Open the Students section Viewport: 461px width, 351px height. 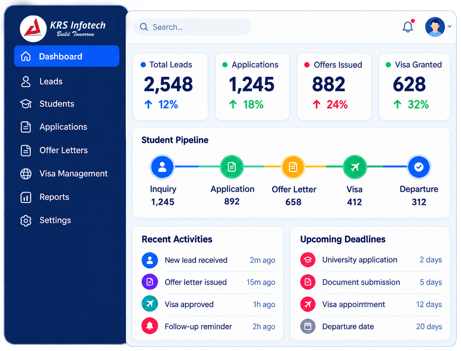click(x=47, y=104)
